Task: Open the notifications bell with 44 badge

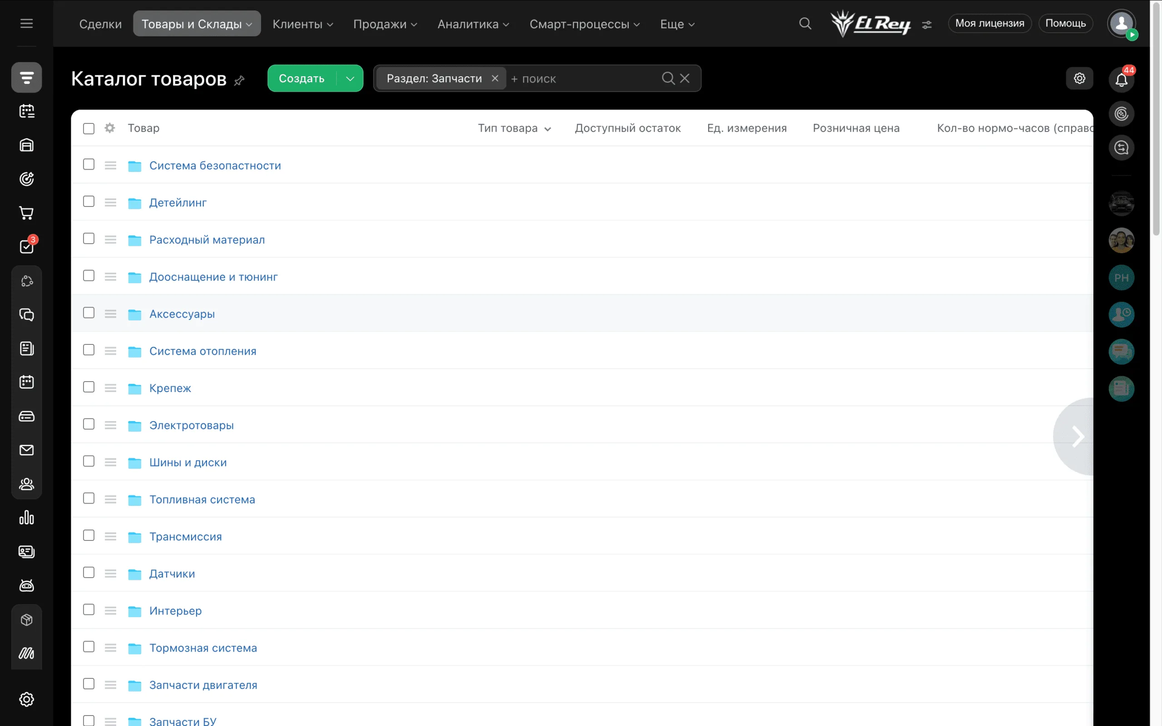Action: pos(1121,79)
